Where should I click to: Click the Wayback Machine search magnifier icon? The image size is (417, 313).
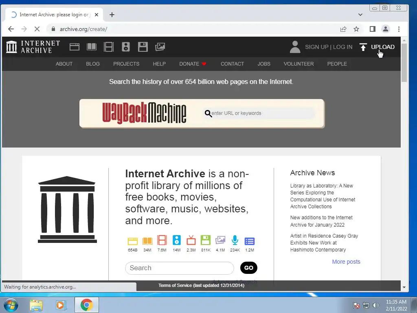coord(208,114)
